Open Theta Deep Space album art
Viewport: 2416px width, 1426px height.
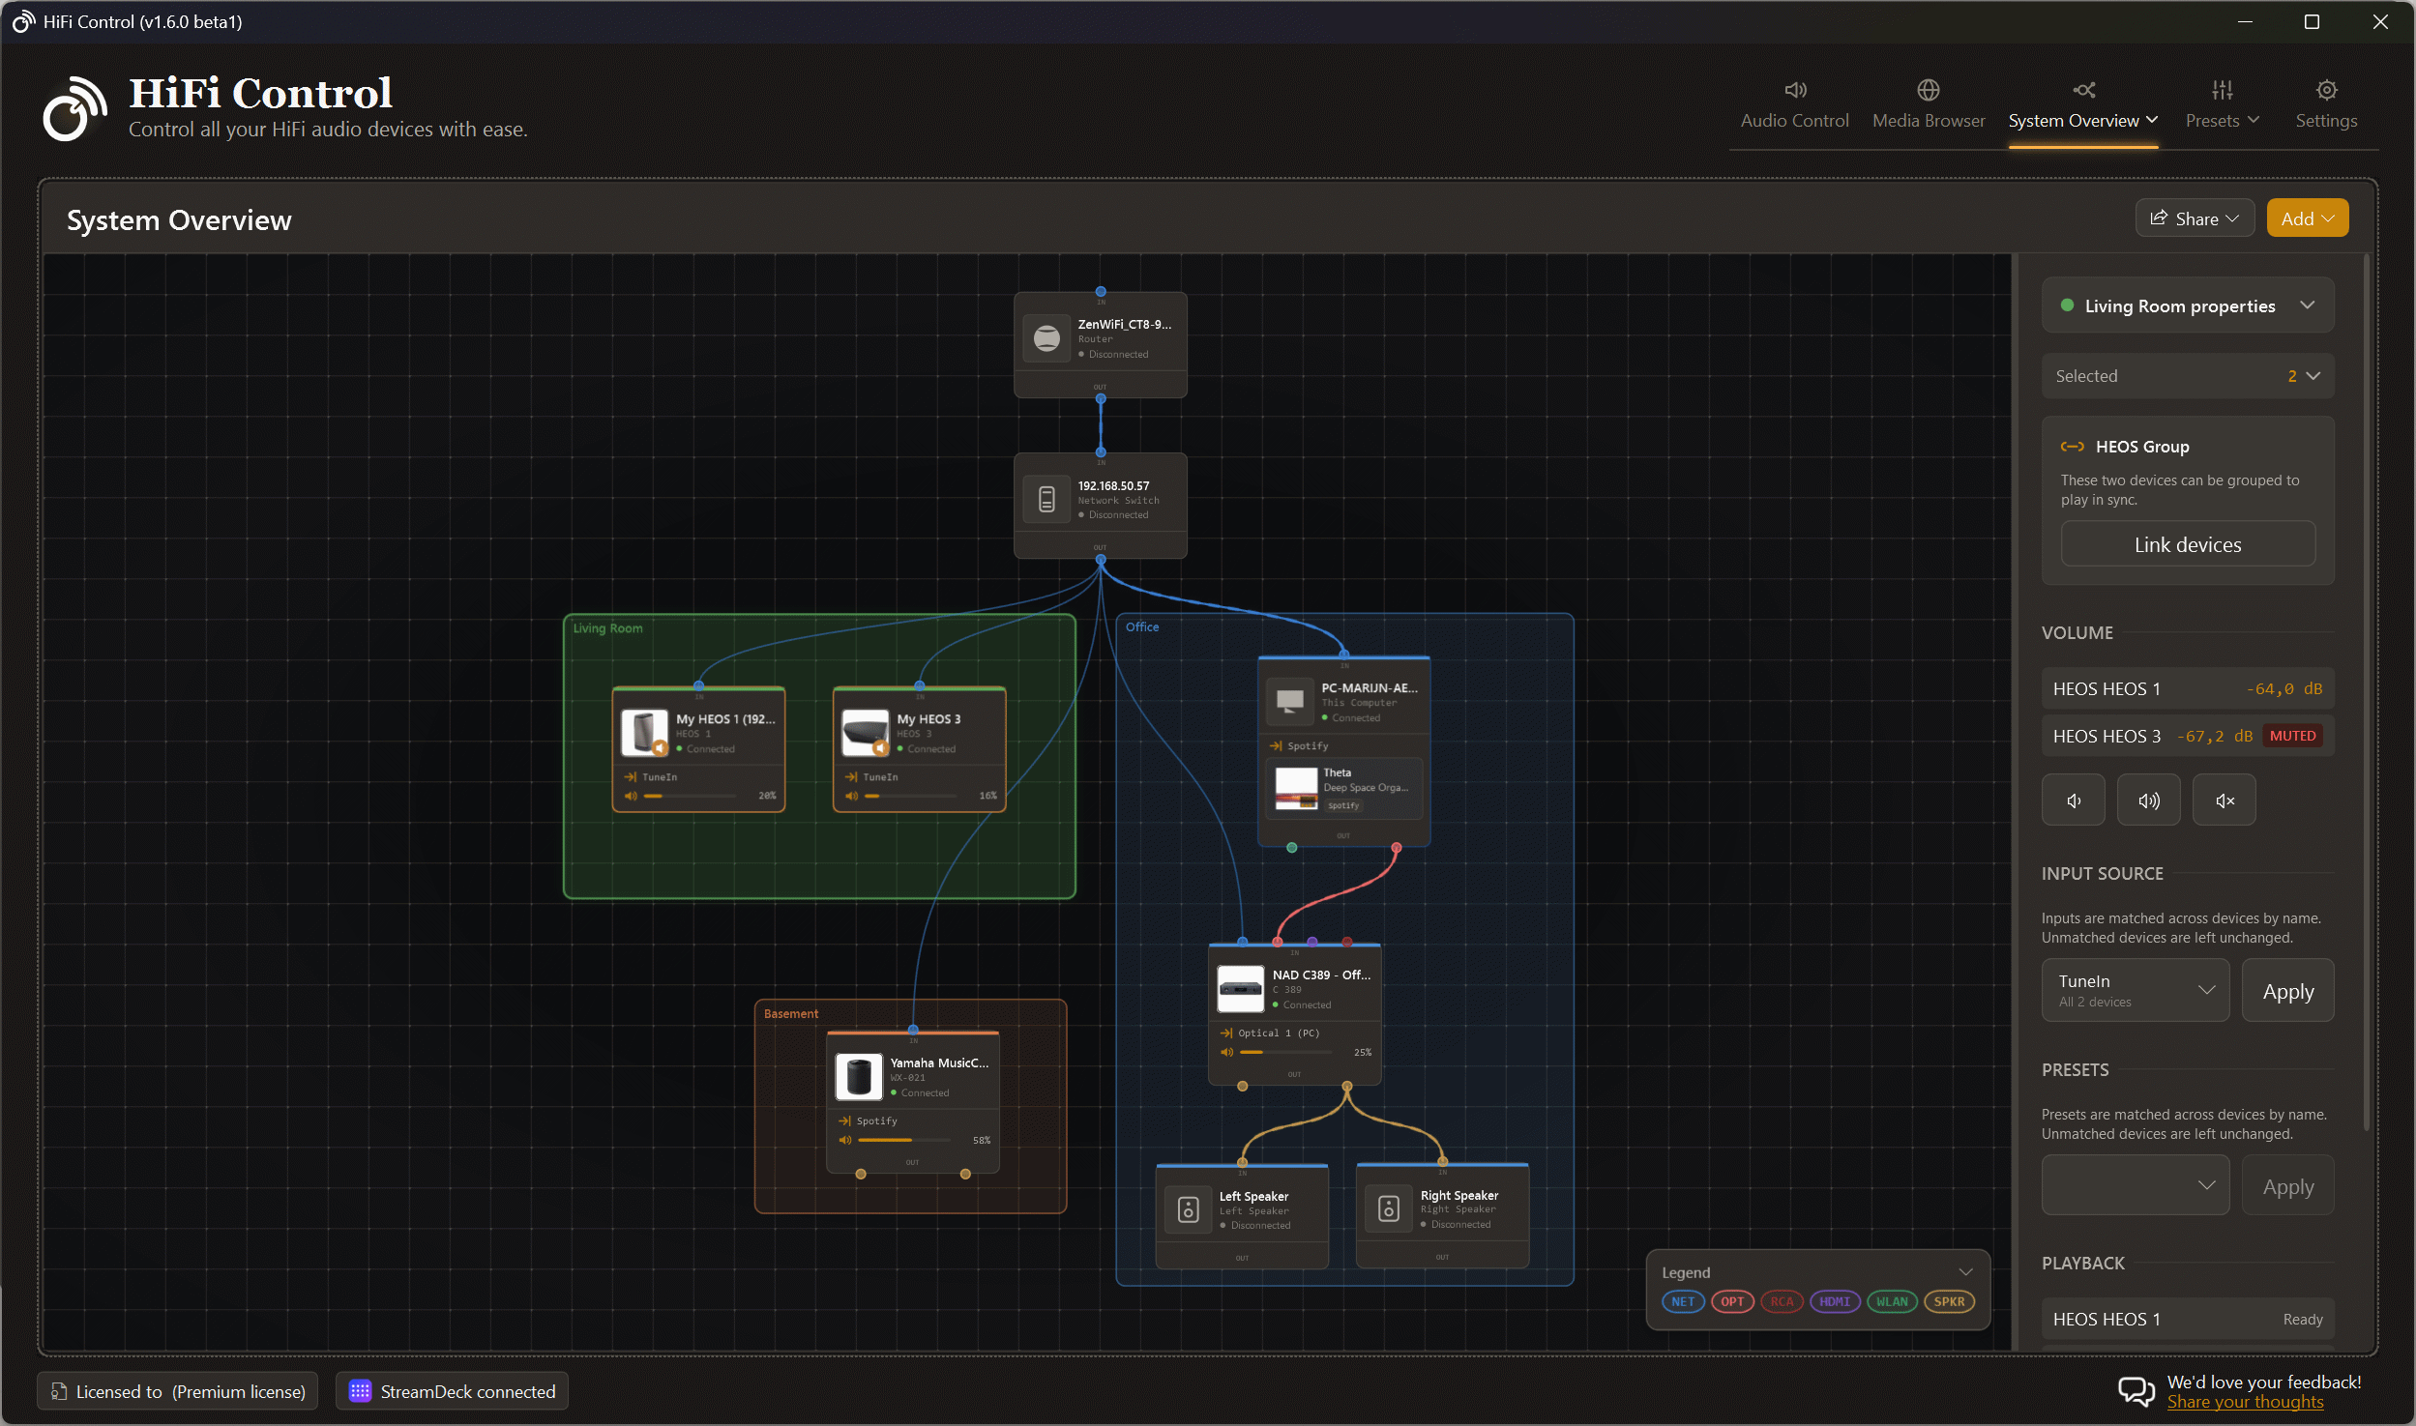pos(1296,788)
